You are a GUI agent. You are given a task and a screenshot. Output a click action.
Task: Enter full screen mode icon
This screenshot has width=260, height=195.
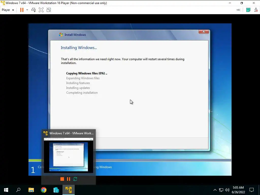click(41, 10)
